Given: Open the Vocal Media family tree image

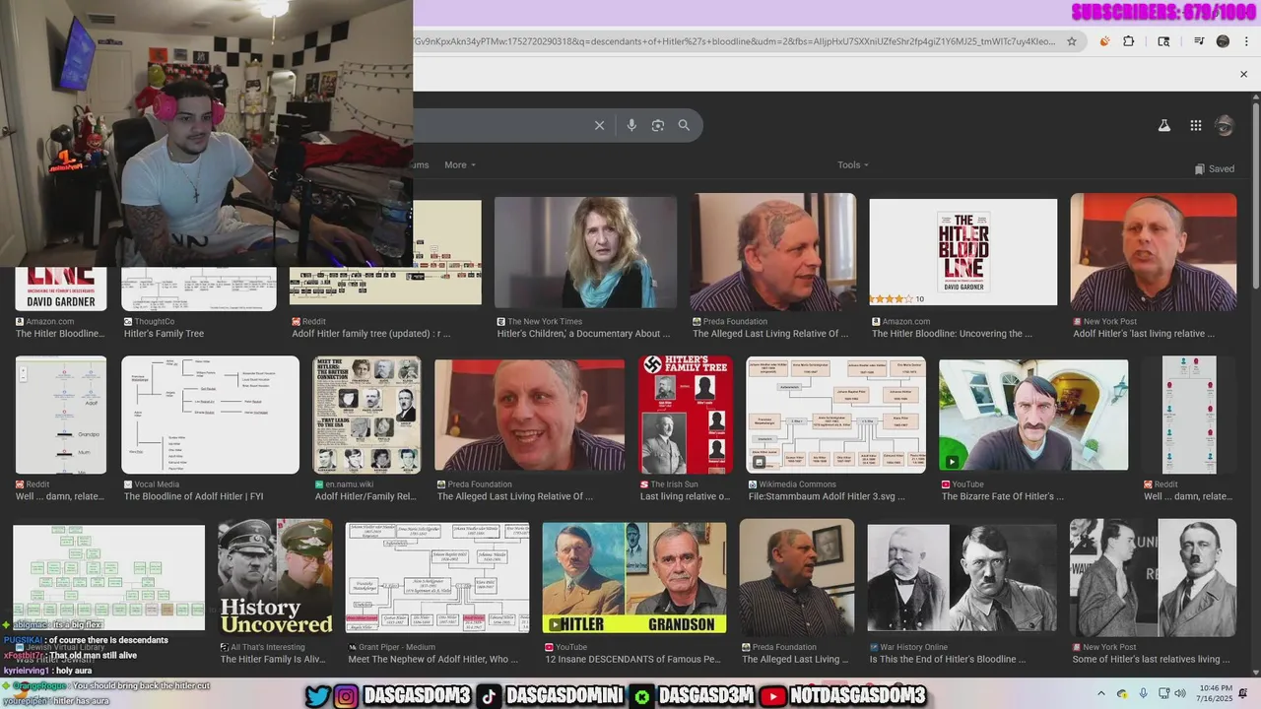Looking at the screenshot, I should click(210, 415).
